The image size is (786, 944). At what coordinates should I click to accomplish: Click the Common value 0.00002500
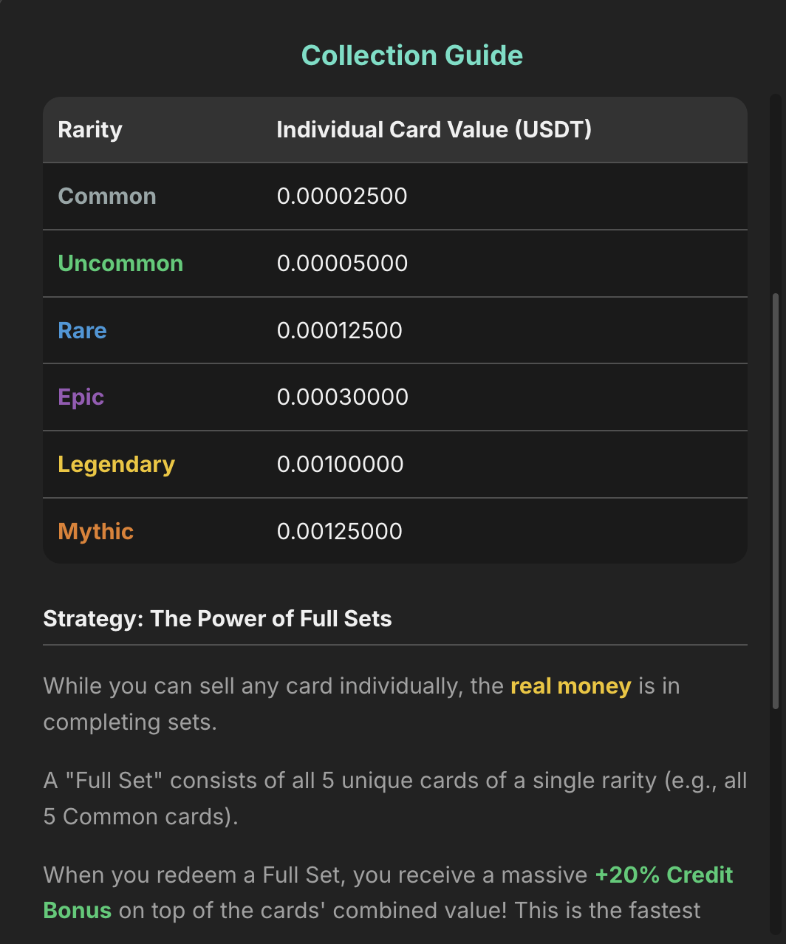pos(342,196)
